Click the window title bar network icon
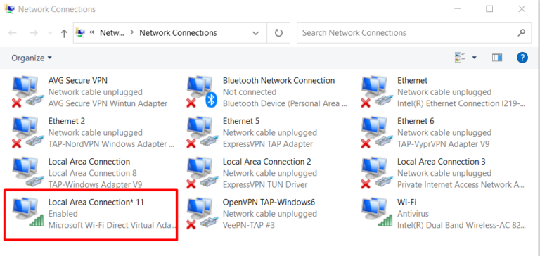This screenshot has height=256, width=540. tap(9, 8)
